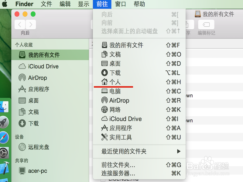Image resolution: width=243 pixels, height=182 pixels.
Task: Select 文稿 in the sidebar
Action: point(50,112)
